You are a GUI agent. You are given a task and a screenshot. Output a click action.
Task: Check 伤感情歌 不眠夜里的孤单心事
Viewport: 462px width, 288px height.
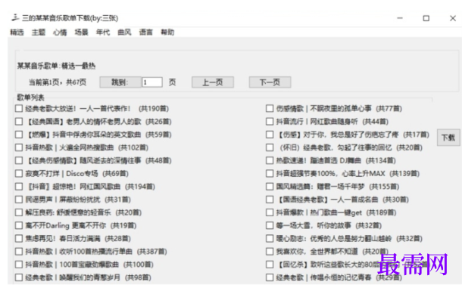tap(270, 109)
